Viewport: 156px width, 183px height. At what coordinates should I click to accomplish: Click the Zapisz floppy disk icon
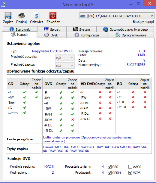8,16
